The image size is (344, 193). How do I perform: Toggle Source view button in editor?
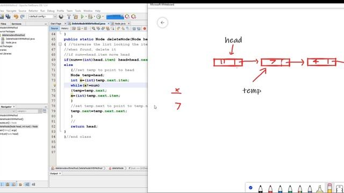click(54, 28)
